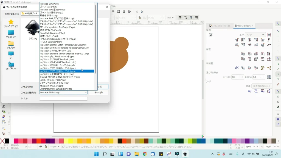
Task: Click the remove overlaps button icon
Action: [x=269, y=77]
